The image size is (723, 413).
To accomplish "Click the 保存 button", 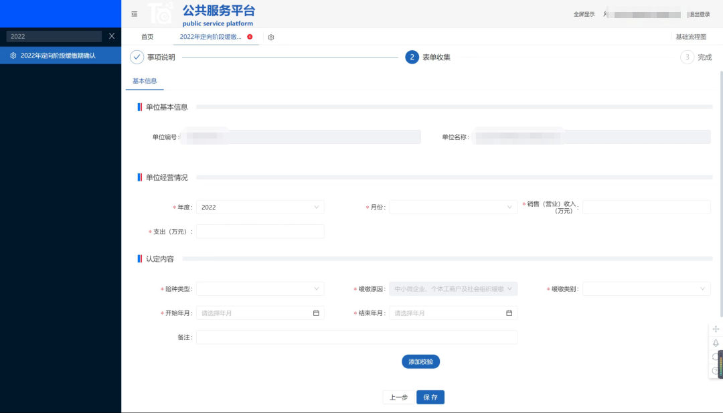I will coord(430,396).
